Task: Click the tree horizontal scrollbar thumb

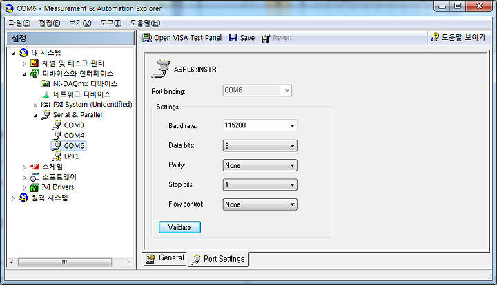Action: point(65,262)
